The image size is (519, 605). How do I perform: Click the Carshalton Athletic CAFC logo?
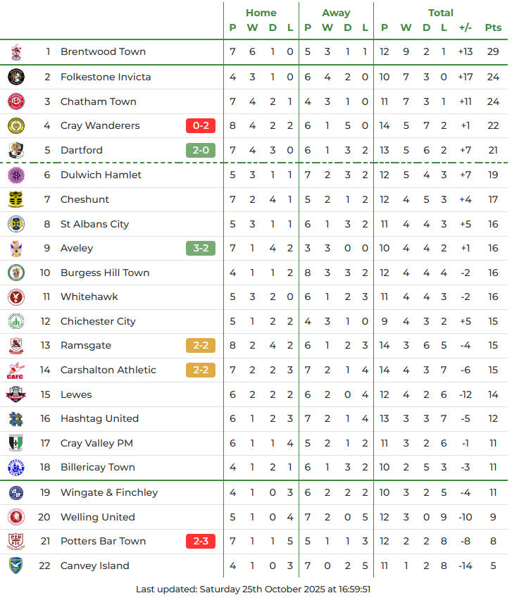(x=16, y=370)
